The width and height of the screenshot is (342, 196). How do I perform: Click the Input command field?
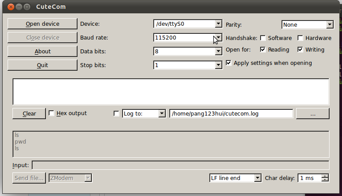(x=180, y=165)
